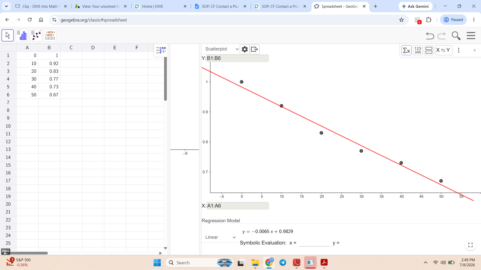The height and width of the screenshot is (270, 481).
Task: Toggle the second plot split button
Action: [429, 50]
